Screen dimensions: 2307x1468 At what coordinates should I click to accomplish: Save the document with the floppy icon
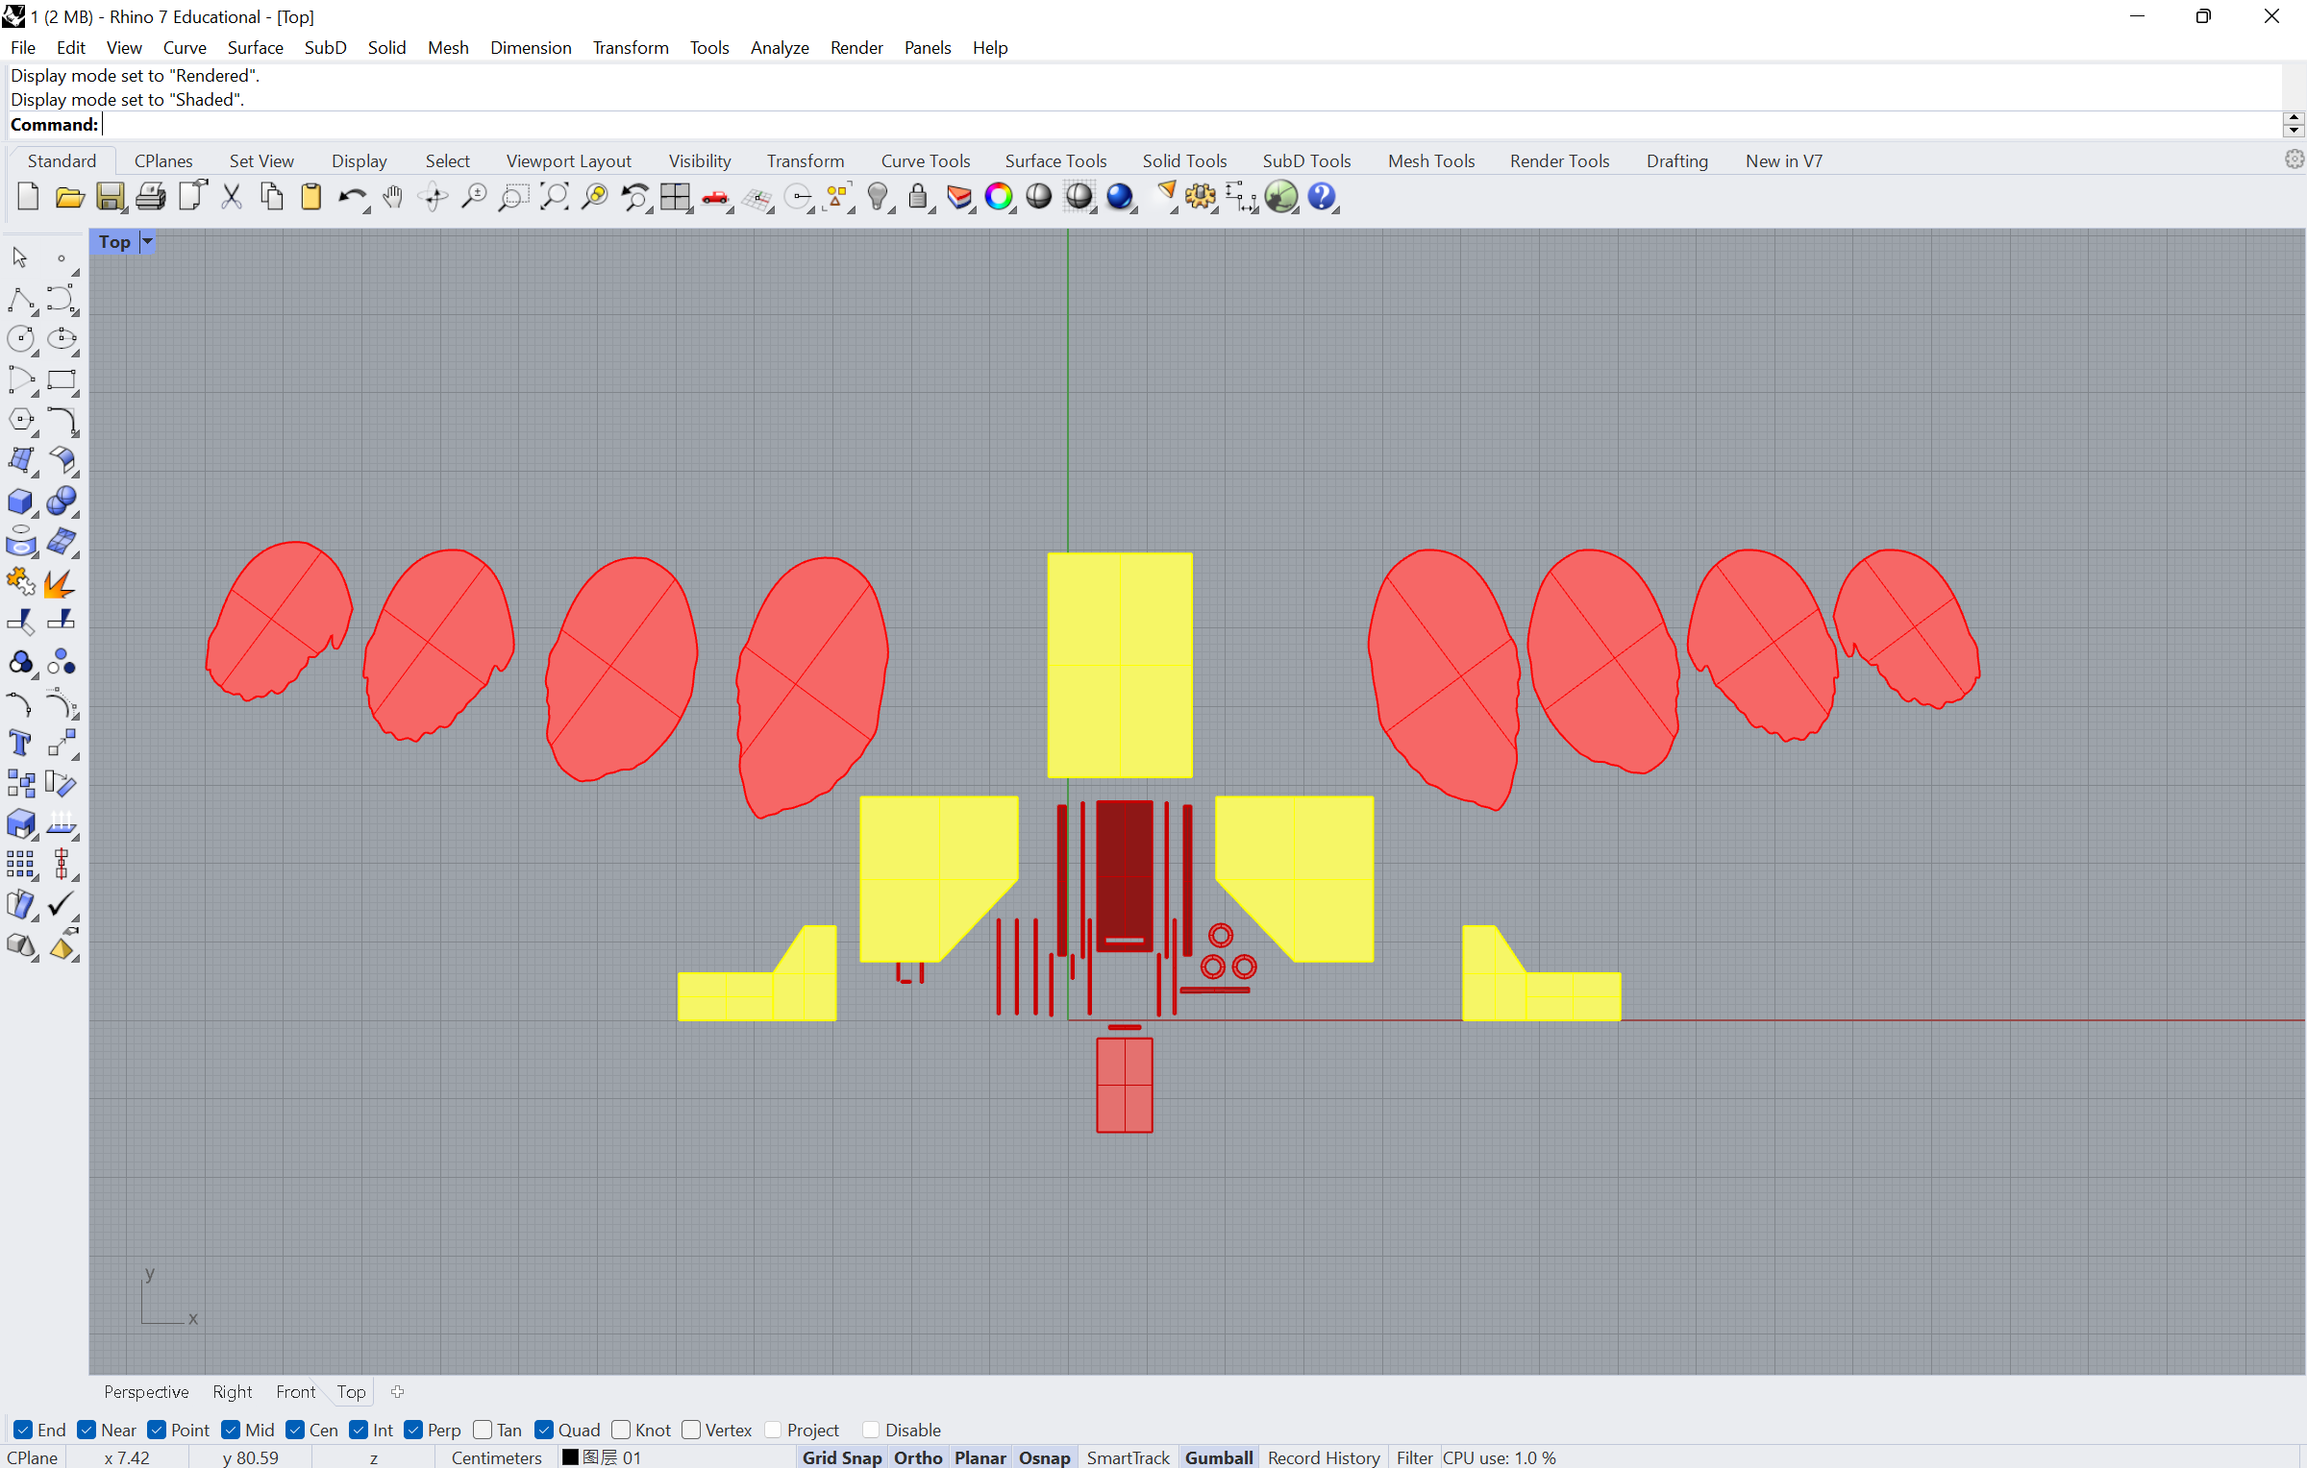pos(110,197)
